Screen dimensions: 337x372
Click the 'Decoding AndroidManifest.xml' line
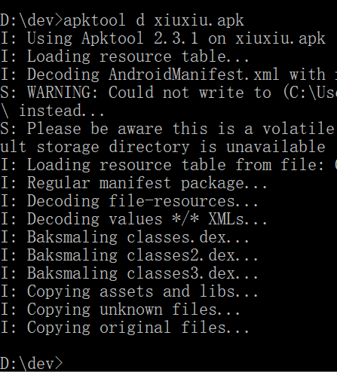point(168,75)
